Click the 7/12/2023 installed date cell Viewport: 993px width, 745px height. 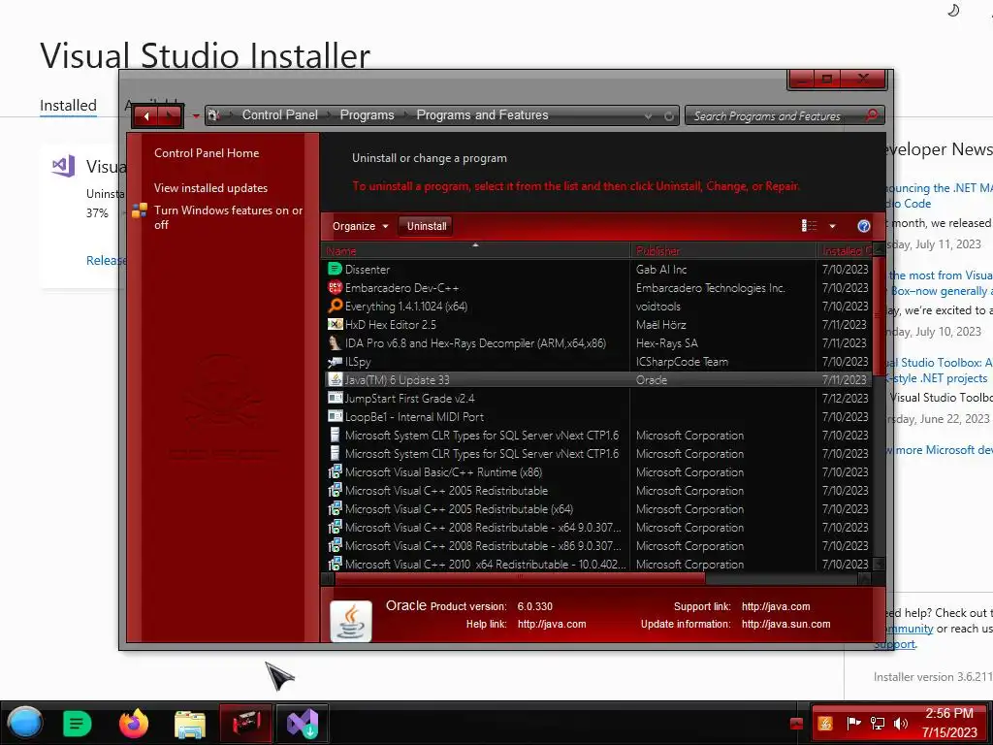tap(845, 399)
